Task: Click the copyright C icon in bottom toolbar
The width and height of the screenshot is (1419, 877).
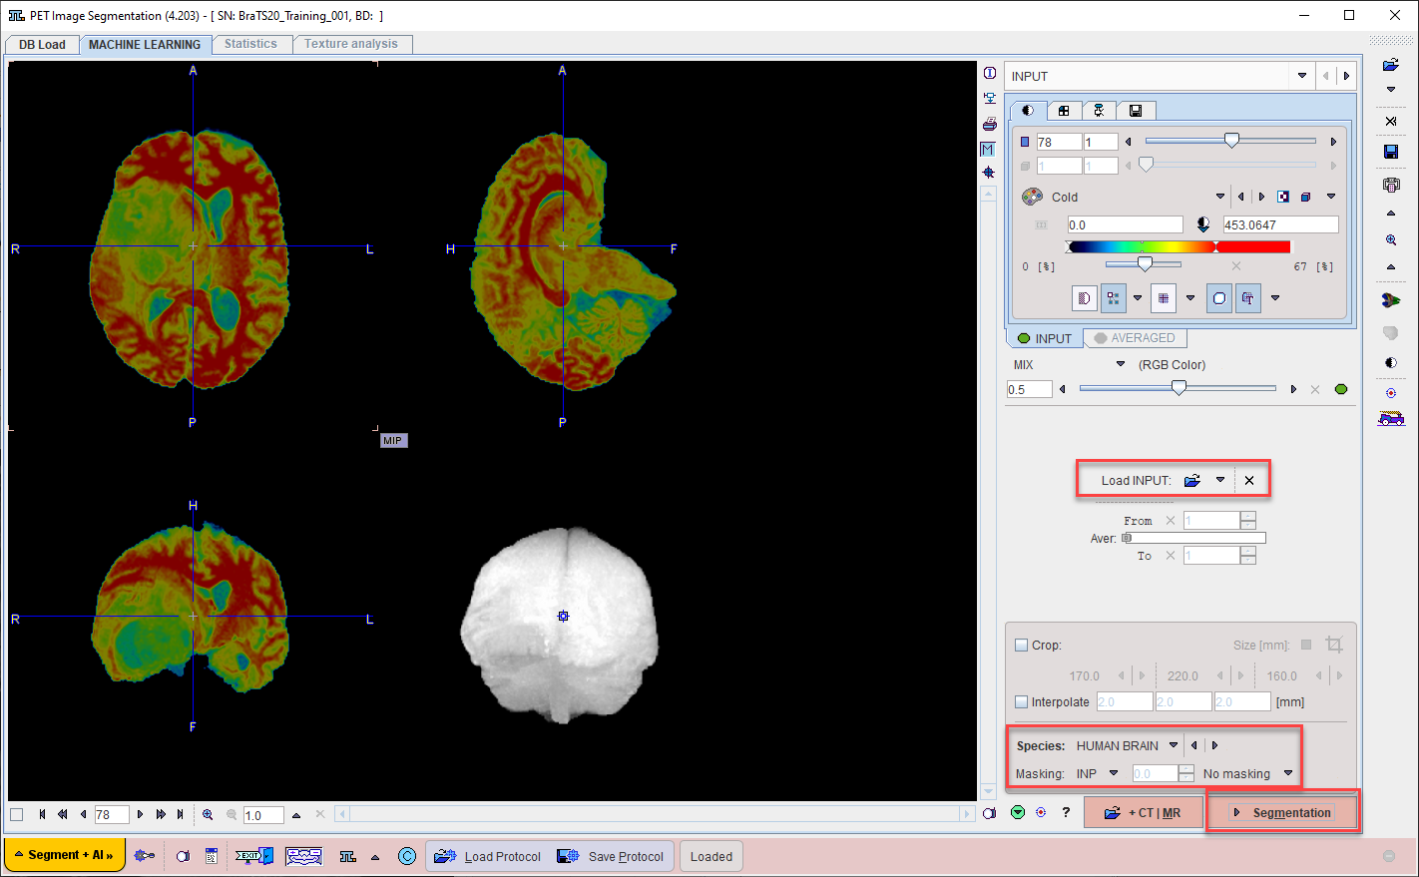Action: (406, 856)
